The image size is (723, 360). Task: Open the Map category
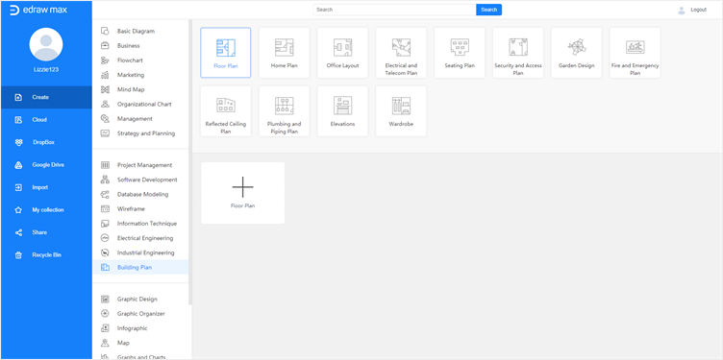[140, 343]
